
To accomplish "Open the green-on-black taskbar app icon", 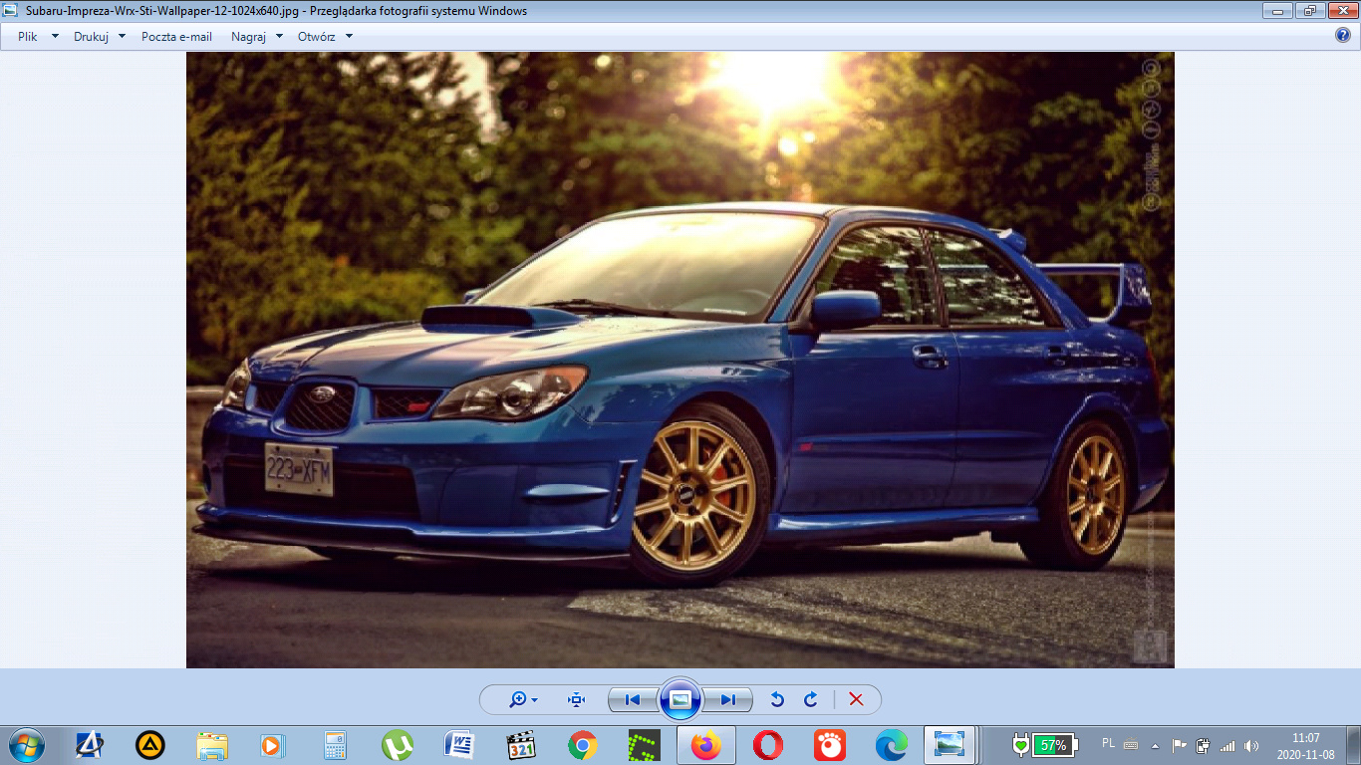I will pos(644,745).
